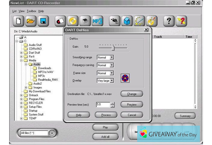Click the circular color icon in DeHiss dialog

pyautogui.click(x=125, y=78)
